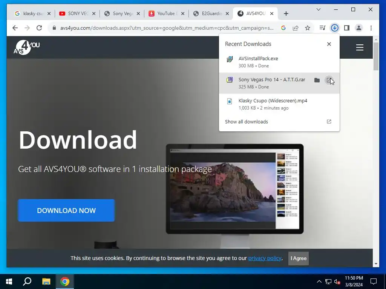Viewport: 386px width, 289px height.
Task: Click the browser forward arrow
Action: 27,28
